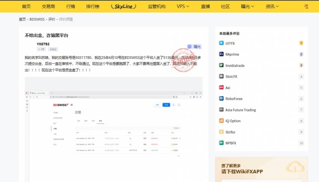Click the RoboForex logo icon
Viewport: 319px width, 182px height.
221,98
